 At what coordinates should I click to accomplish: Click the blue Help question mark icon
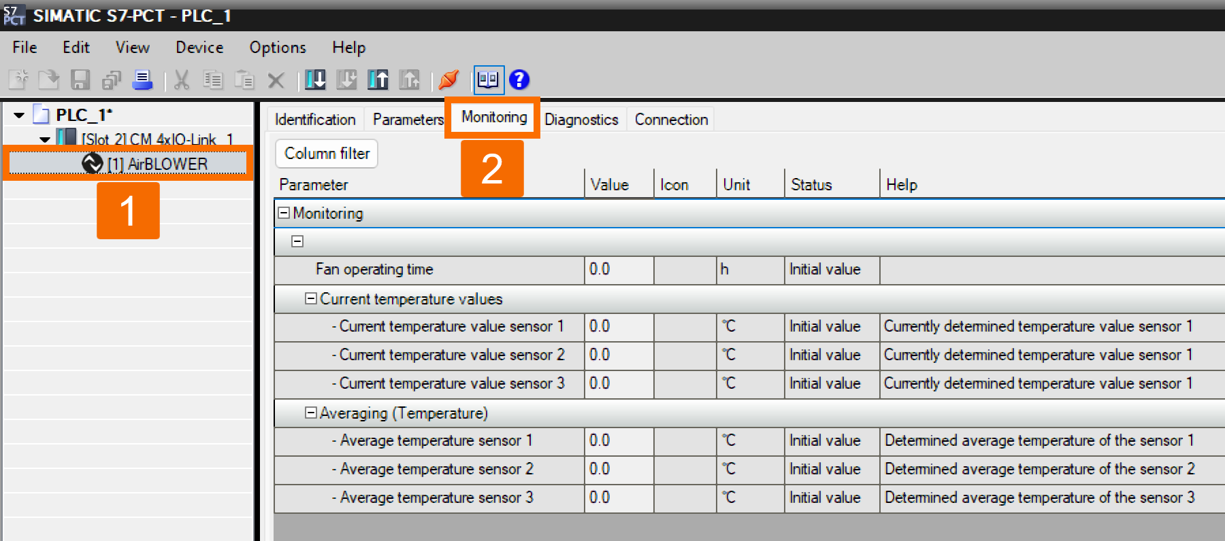pyautogui.click(x=519, y=80)
